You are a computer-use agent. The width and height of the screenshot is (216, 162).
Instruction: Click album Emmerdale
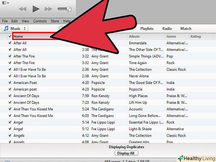[x=138, y=43]
